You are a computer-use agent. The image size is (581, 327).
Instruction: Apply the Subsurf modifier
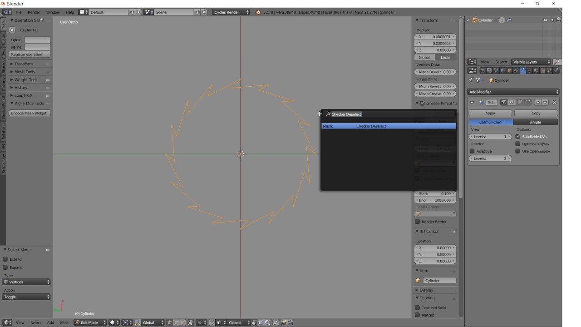[490, 113]
